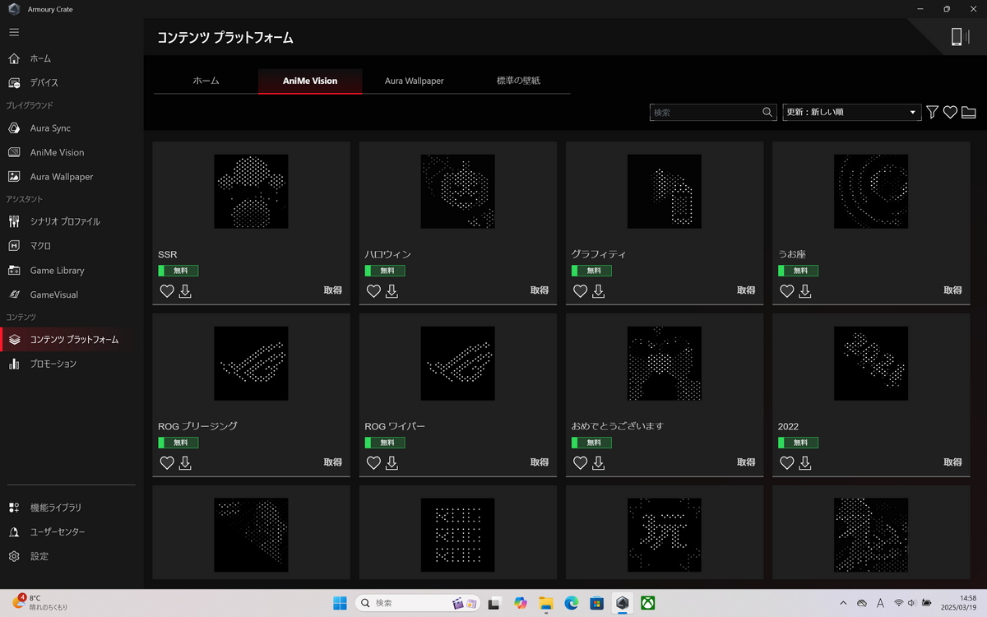Show favorites via toolbar heart icon
The image size is (987, 617).
pyautogui.click(x=950, y=113)
